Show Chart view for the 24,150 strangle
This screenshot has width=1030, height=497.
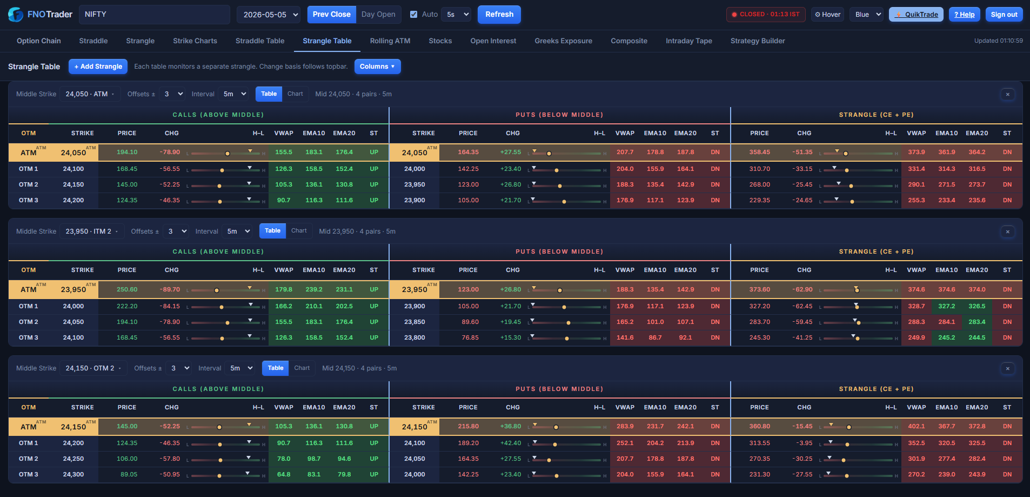[302, 368]
